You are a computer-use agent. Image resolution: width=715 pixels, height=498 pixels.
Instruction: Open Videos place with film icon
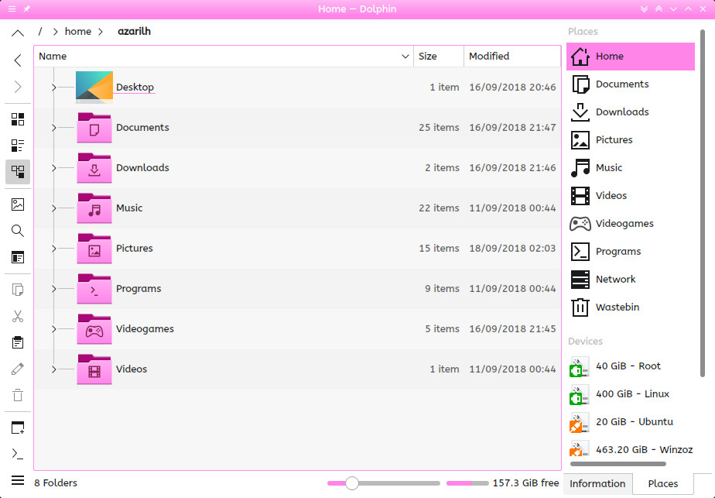pyautogui.click(x=631, y=196)
